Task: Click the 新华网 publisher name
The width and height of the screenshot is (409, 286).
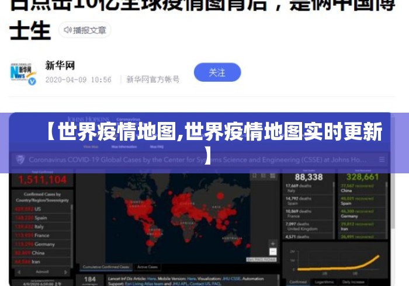Action: click(x=60, y=65)
